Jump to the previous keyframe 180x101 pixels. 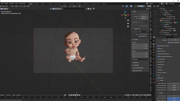(71, 95)
